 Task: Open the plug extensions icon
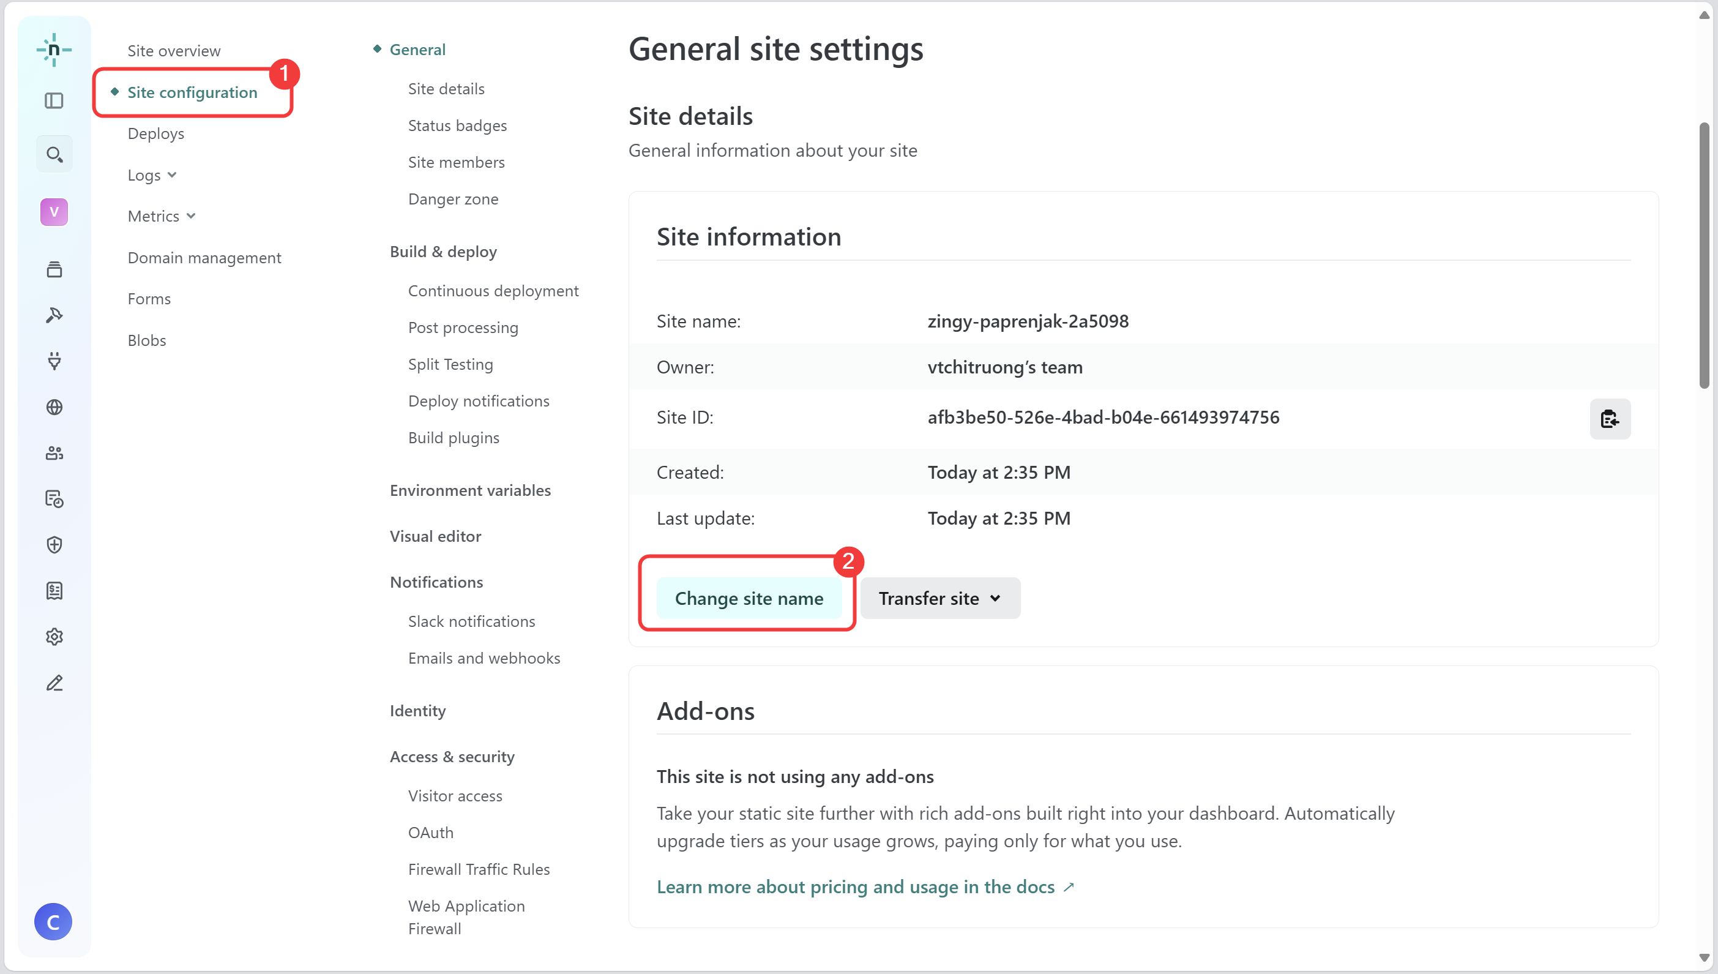(x=54, y=361)
